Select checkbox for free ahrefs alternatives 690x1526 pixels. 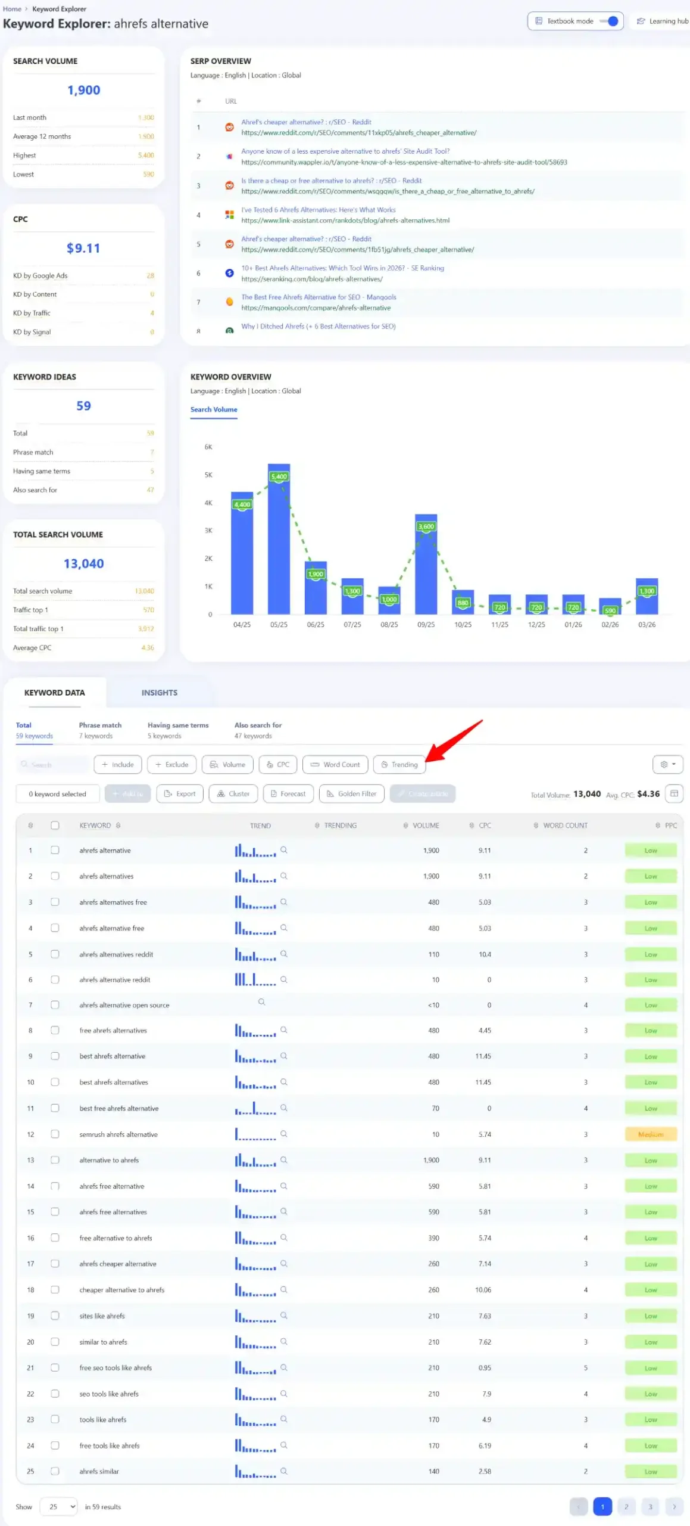(x=55, y=1030)
